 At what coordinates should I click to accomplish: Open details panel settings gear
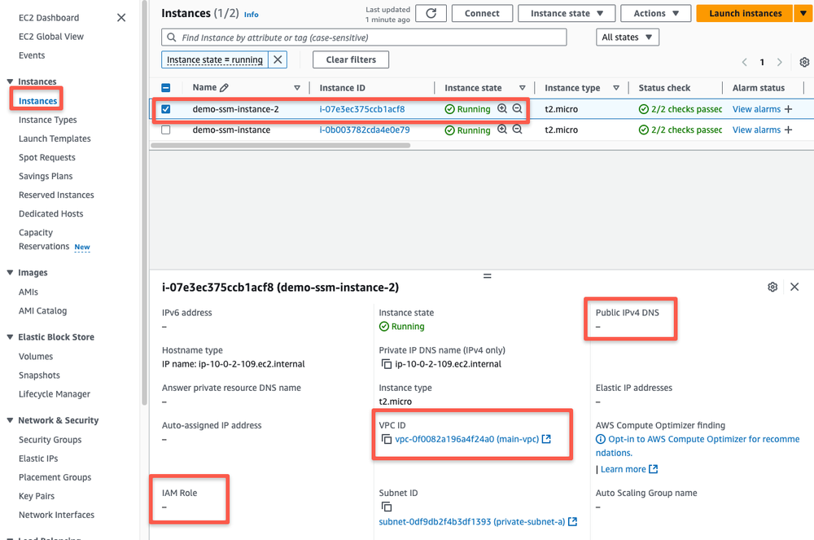tap(772, 288)
